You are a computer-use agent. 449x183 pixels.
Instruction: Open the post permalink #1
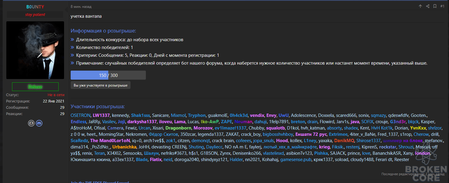442,6
